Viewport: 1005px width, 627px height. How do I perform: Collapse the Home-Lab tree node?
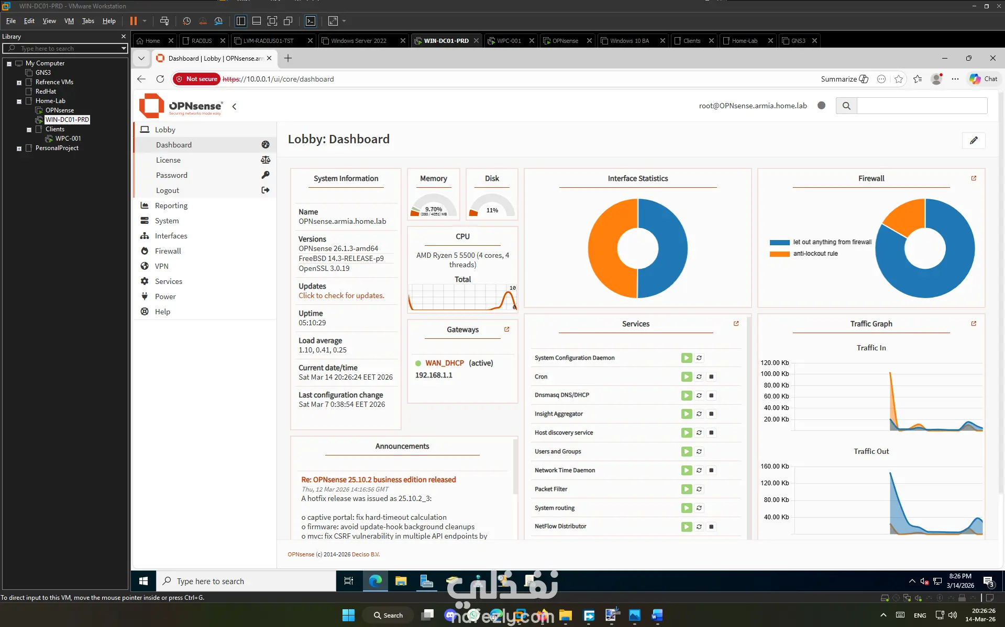click(19, 101)
